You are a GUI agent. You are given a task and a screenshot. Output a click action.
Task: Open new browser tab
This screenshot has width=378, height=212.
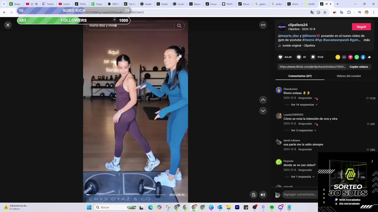click(338, 4)
